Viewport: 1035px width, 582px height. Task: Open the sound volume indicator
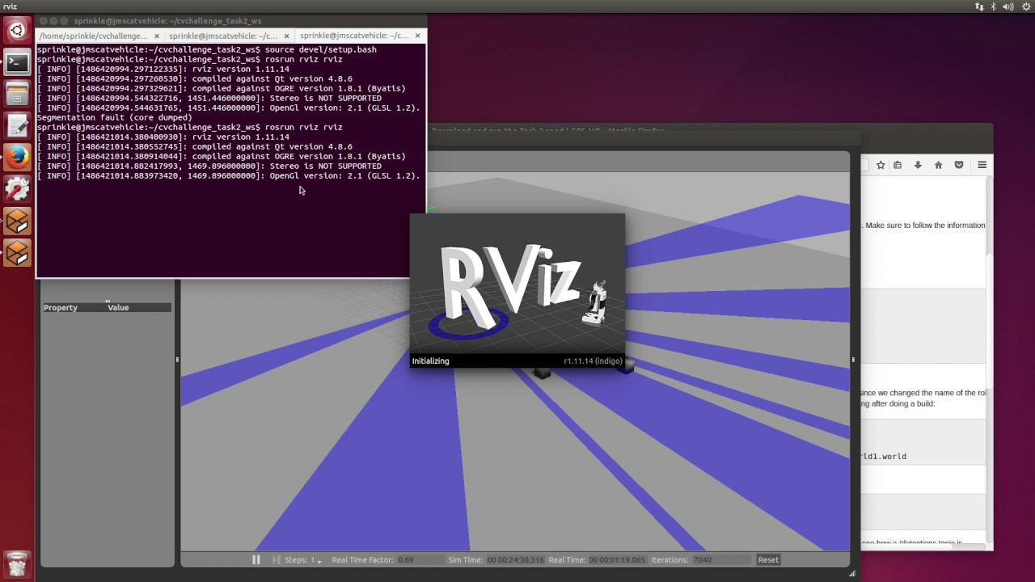point(1008,6)
